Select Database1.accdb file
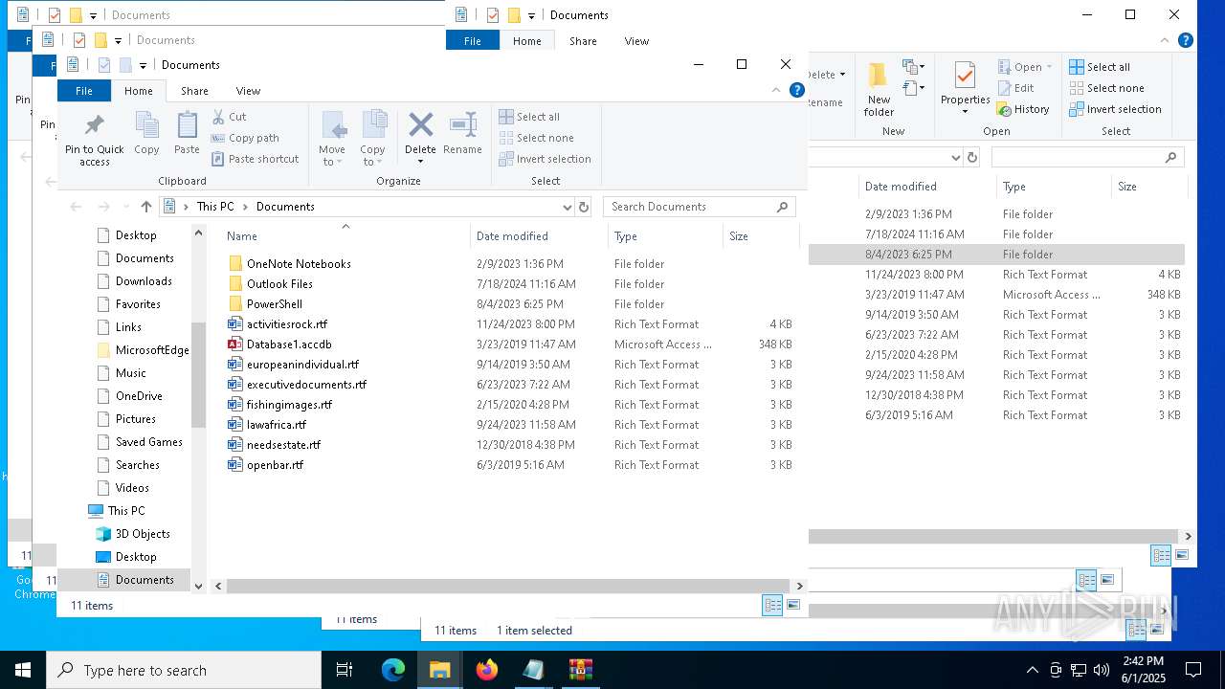The height and width of the screenshot is (689, 1225). (x=289, y=344)
